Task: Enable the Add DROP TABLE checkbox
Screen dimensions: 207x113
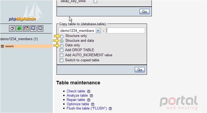Action: pyautogui.click(x=61, y=50)
